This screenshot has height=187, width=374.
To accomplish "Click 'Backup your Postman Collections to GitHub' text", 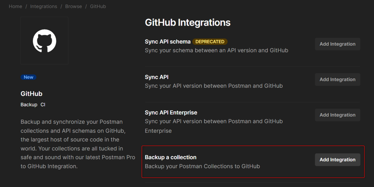I will (202, 166).
